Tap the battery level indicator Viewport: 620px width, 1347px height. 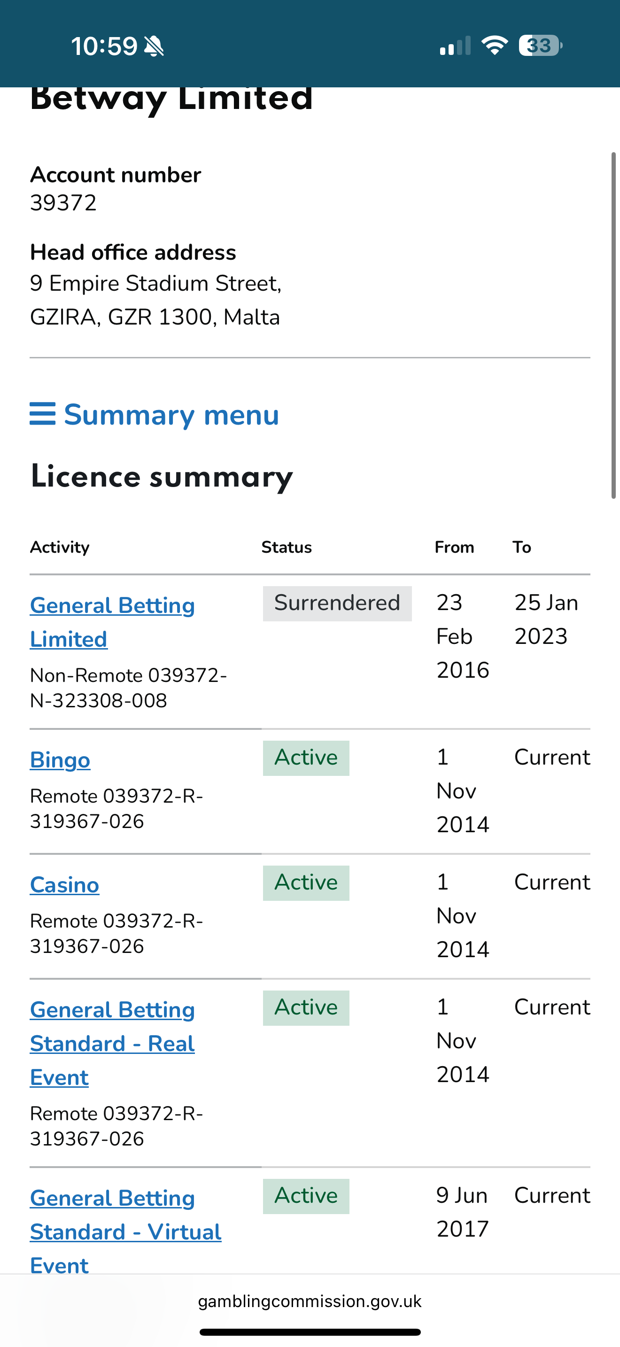coord(540,46)
